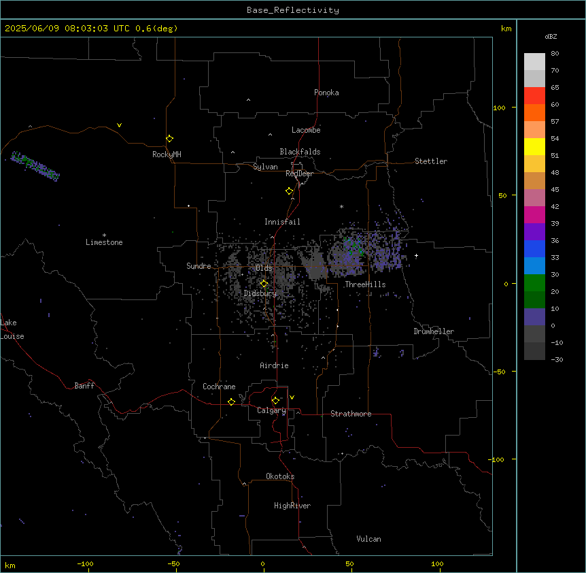Select the RockyMH label
The image size is (586, 573).
[167, 154]
